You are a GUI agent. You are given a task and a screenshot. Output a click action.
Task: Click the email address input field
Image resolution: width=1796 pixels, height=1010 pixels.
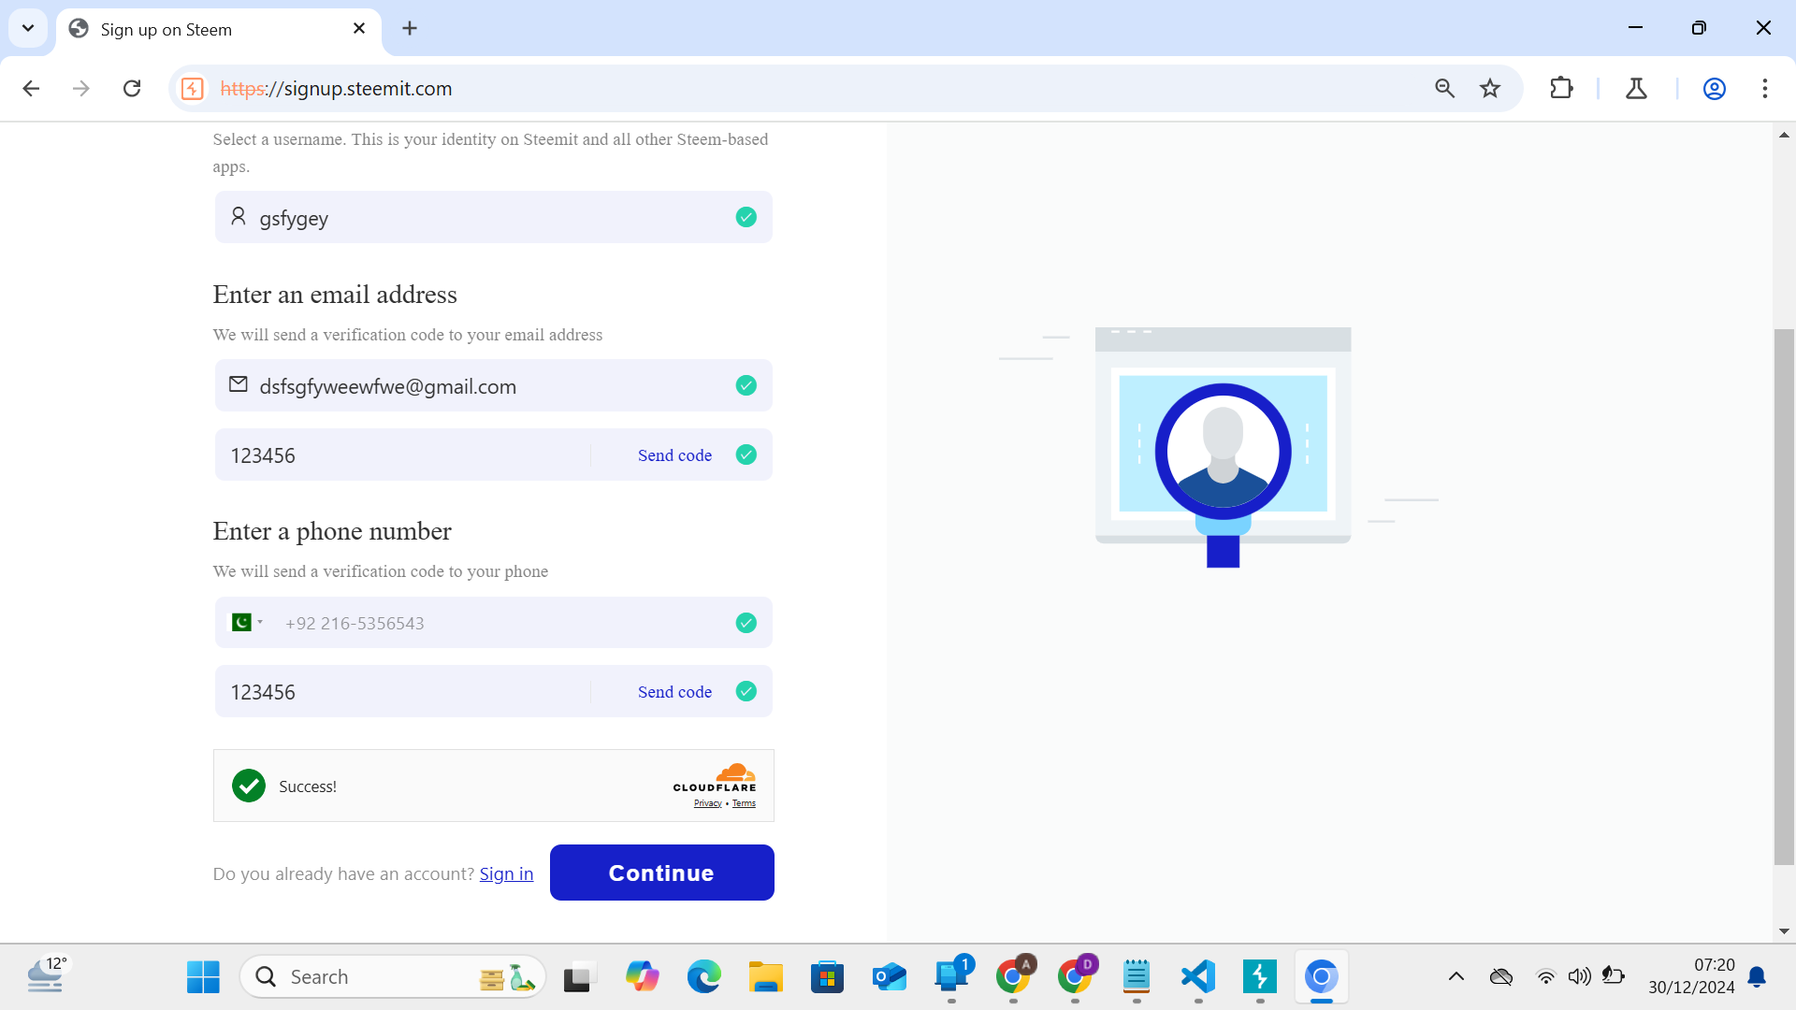pyautogui.click(x=468, y=384)
